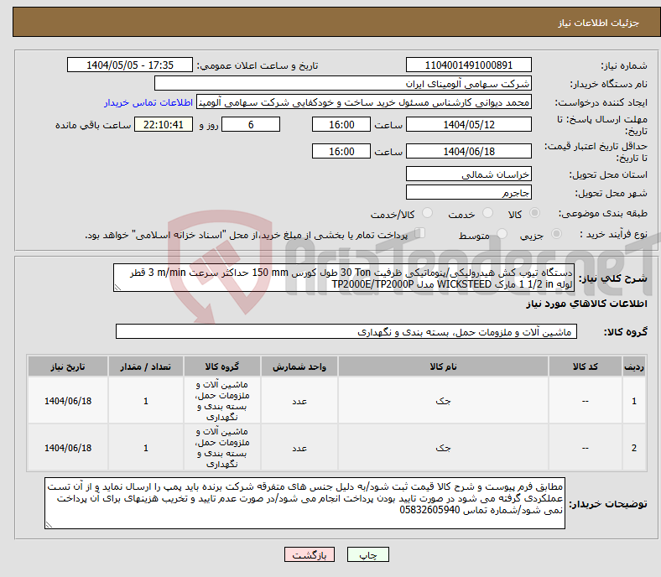
Task: Click the response deadline time 16:00 field
Action: click(x=341, y=124)
